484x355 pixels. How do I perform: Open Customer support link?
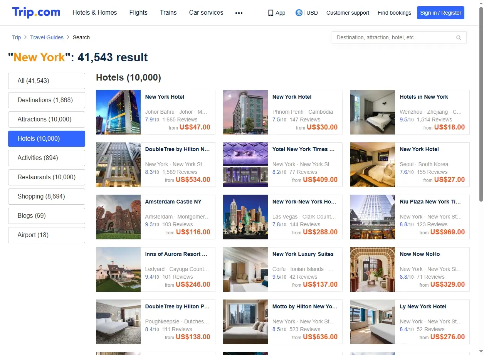348,13
